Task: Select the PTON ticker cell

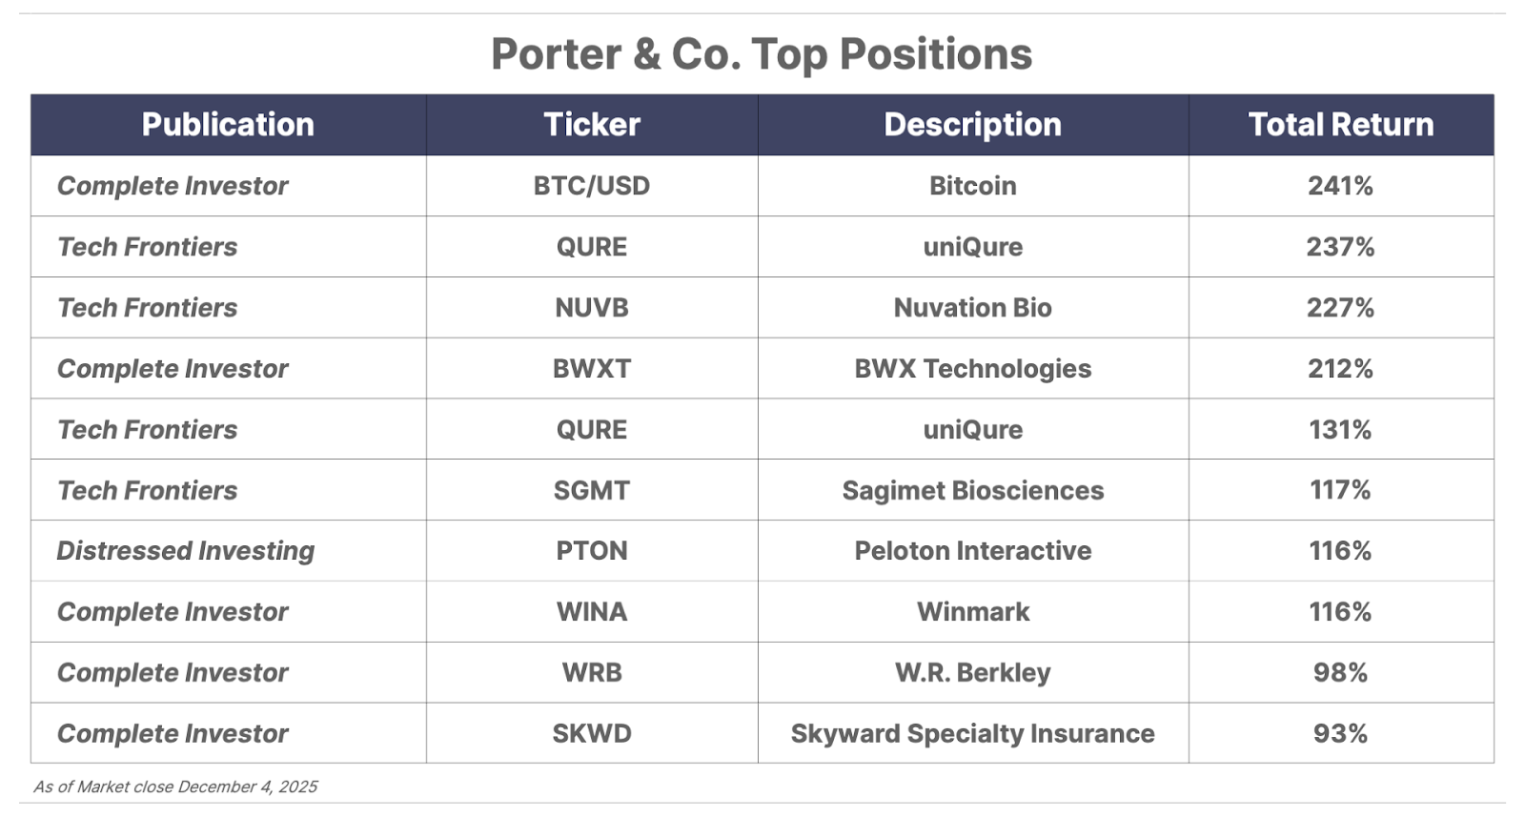Action: coord(592,551)
